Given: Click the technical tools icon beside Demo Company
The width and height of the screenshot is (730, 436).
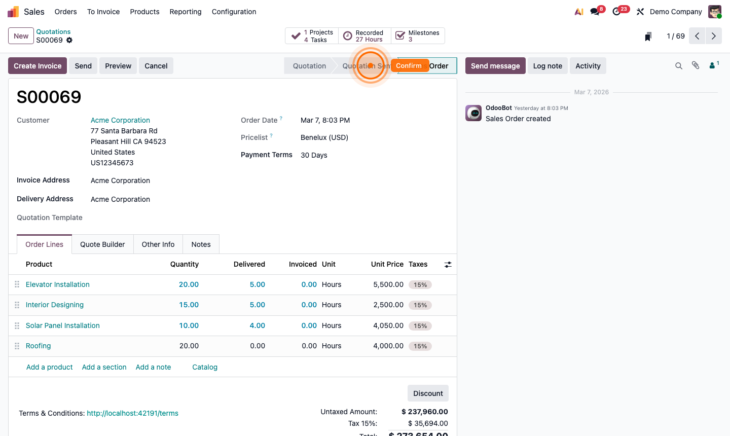Looking at the screenshot, I should (x=640, y=11).
